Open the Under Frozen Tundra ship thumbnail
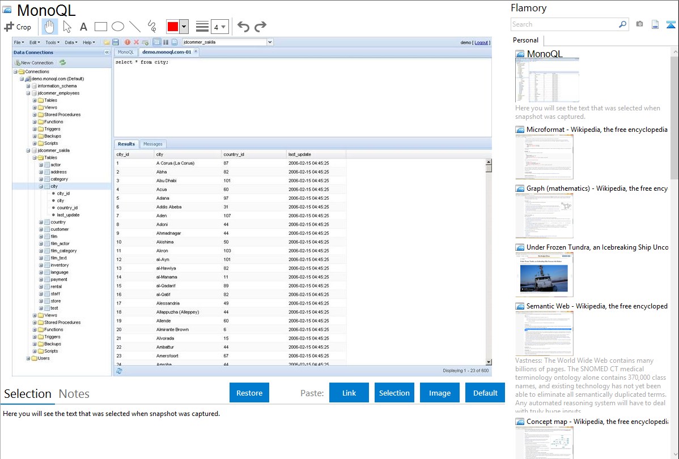 pyautogui.click(x=544, y=274)
